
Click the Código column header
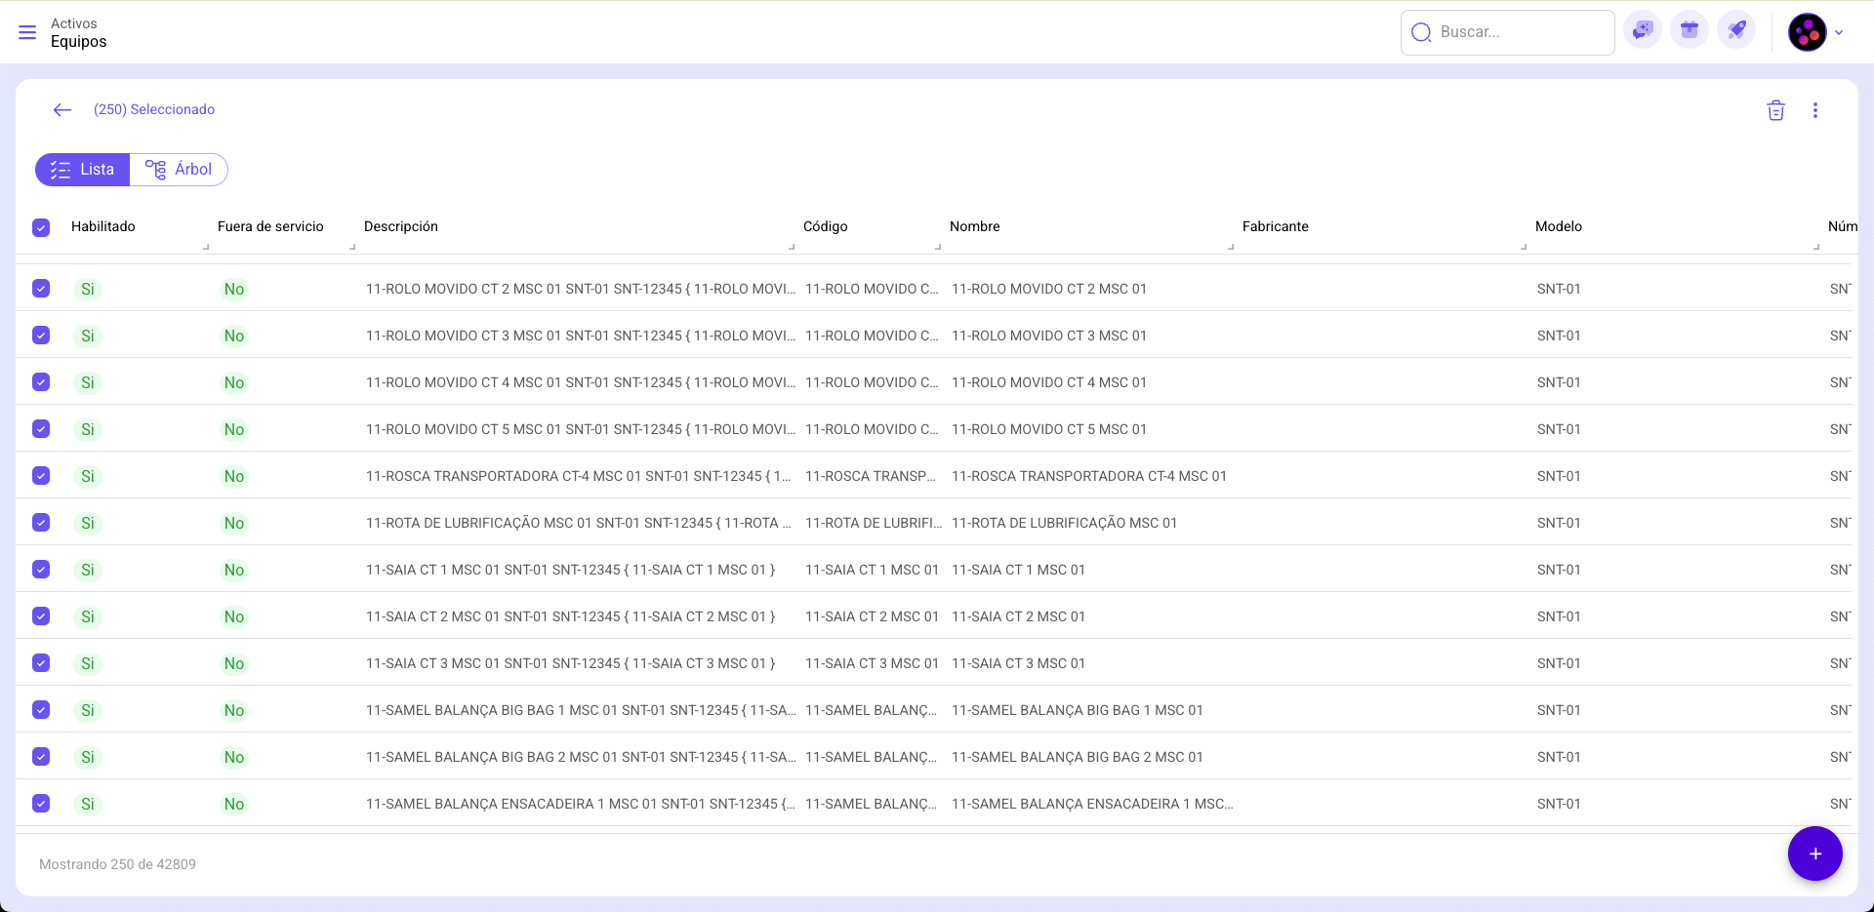pos(825,226)
